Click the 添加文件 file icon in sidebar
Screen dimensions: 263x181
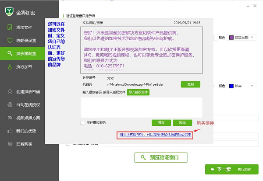10,27
